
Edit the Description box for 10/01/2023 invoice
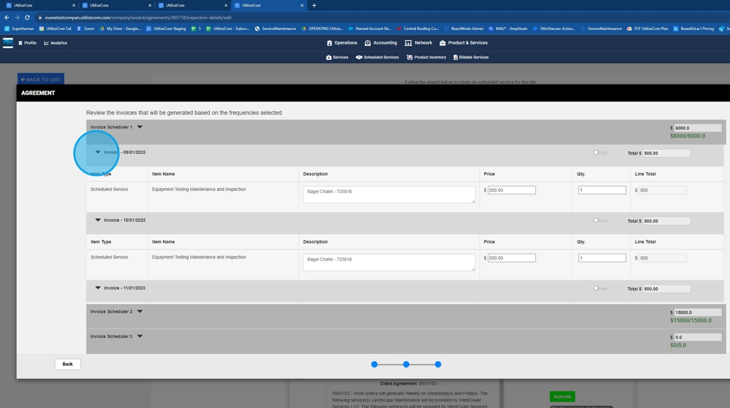pos(389,262)
